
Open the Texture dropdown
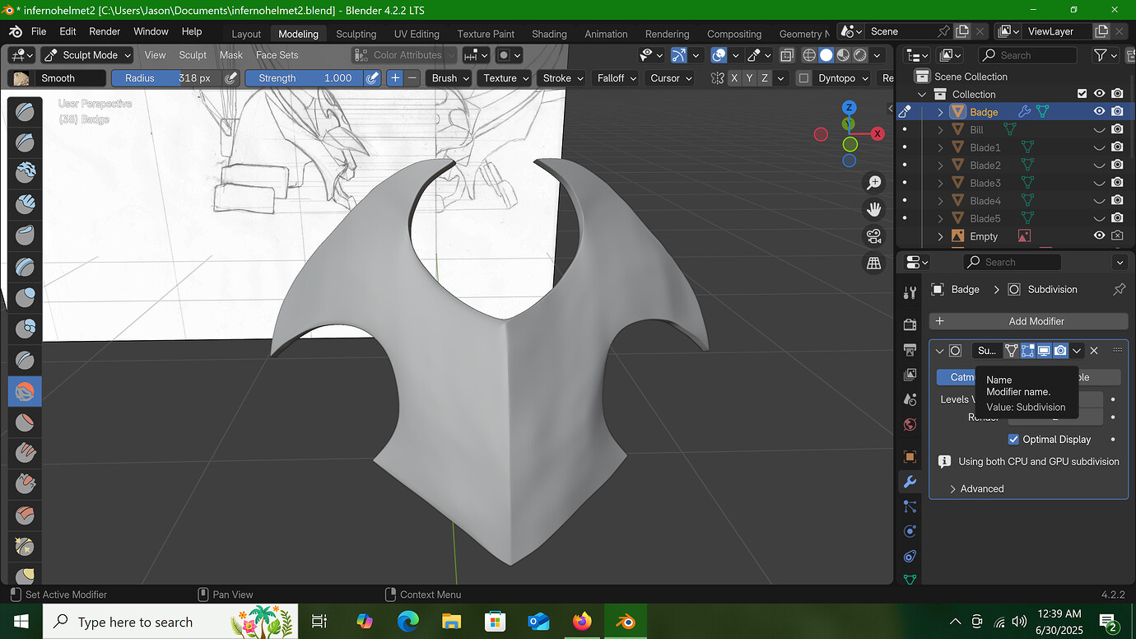click(506, 78)
